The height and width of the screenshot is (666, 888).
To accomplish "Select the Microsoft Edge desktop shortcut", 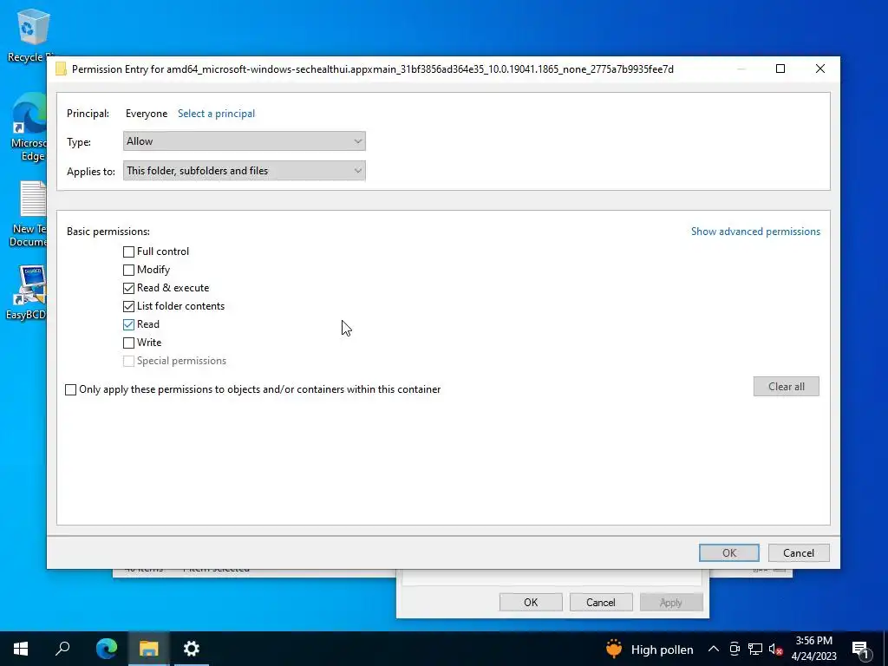I will pos(29,127).
